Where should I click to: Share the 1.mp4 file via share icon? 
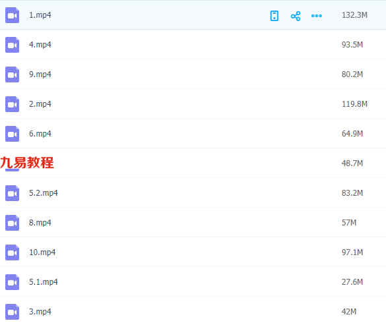point(296,16)
